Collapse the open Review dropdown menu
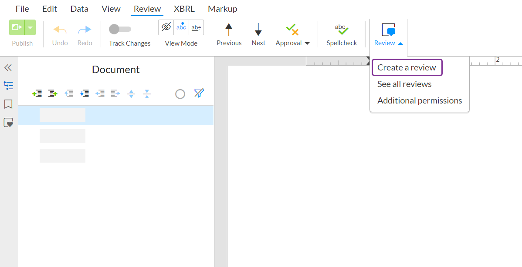This screenshot has width=522, height=267. tap(387, 34)
